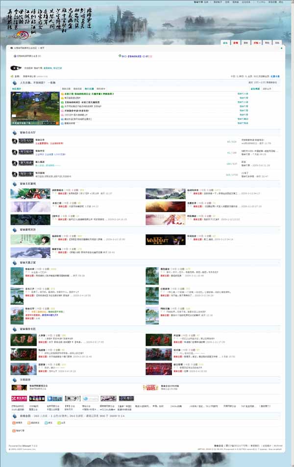
Task: Collapse the 宿命主打游戏 section
Action: [x=278, y=184]
